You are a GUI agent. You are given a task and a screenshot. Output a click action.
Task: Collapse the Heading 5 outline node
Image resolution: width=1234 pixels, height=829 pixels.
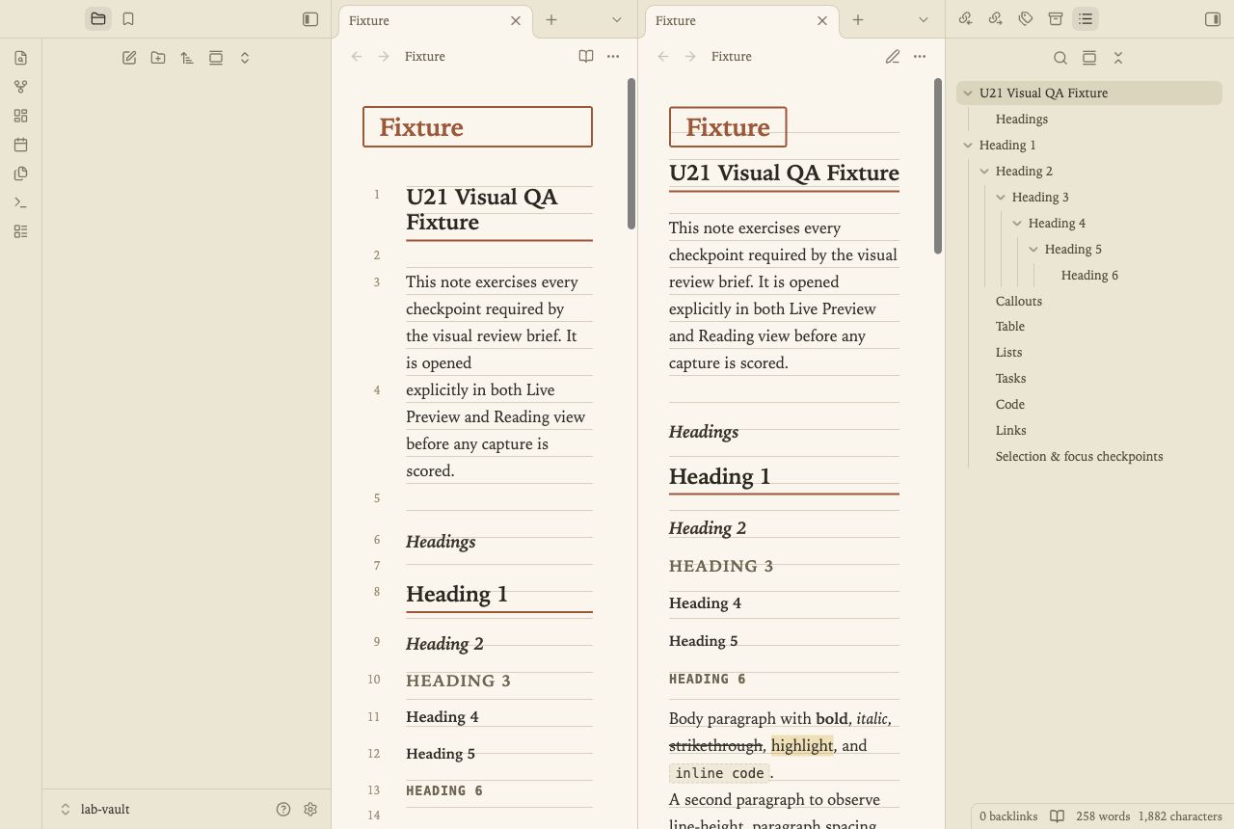(x=1033, y=250)
